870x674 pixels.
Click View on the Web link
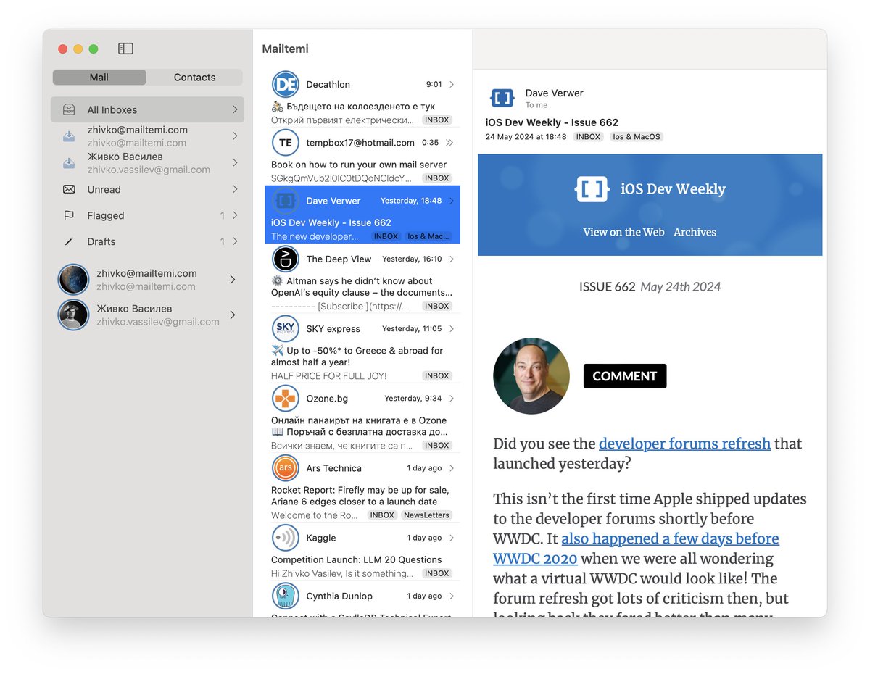623,232
